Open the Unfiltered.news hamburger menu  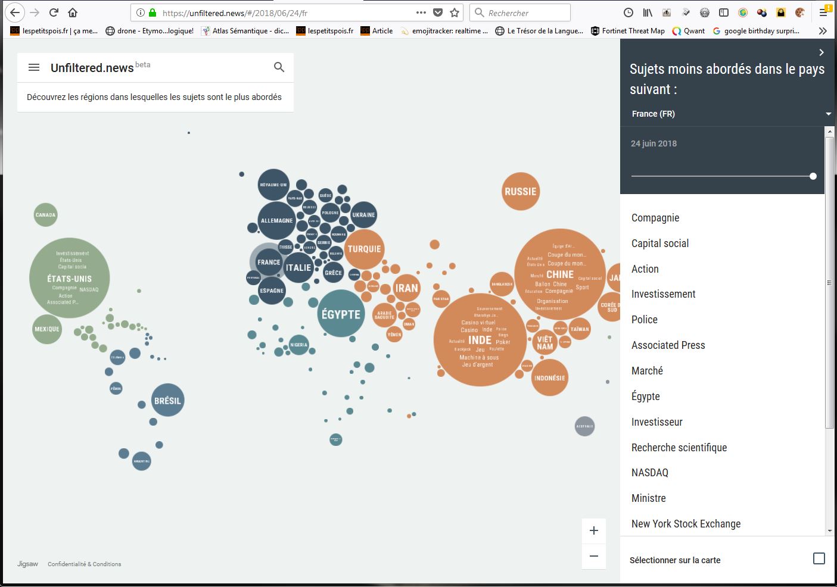34,68
